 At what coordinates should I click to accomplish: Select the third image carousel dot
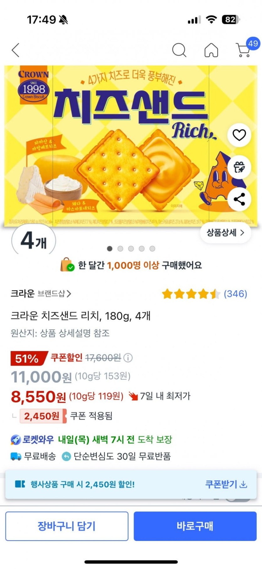click(131, 249)
